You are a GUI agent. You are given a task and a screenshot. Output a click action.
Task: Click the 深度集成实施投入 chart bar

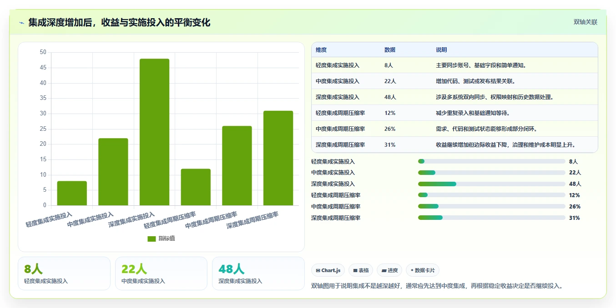(x=155, y=132)
